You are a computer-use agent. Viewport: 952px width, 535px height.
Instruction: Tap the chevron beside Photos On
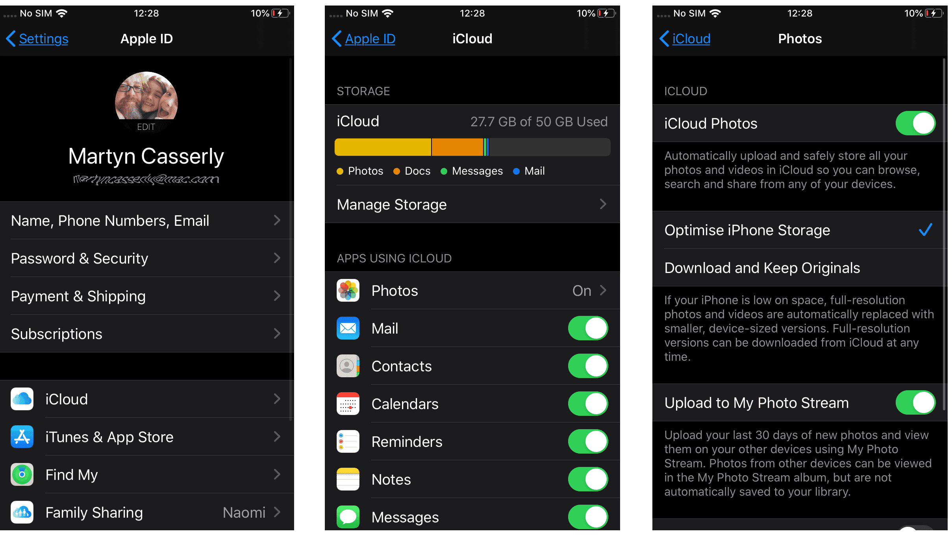(x=603, y=290)
